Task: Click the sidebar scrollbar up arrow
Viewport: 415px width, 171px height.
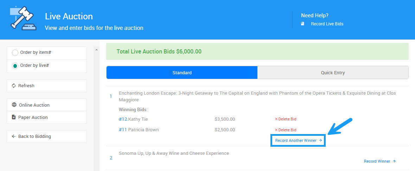Action: (96, 50)
